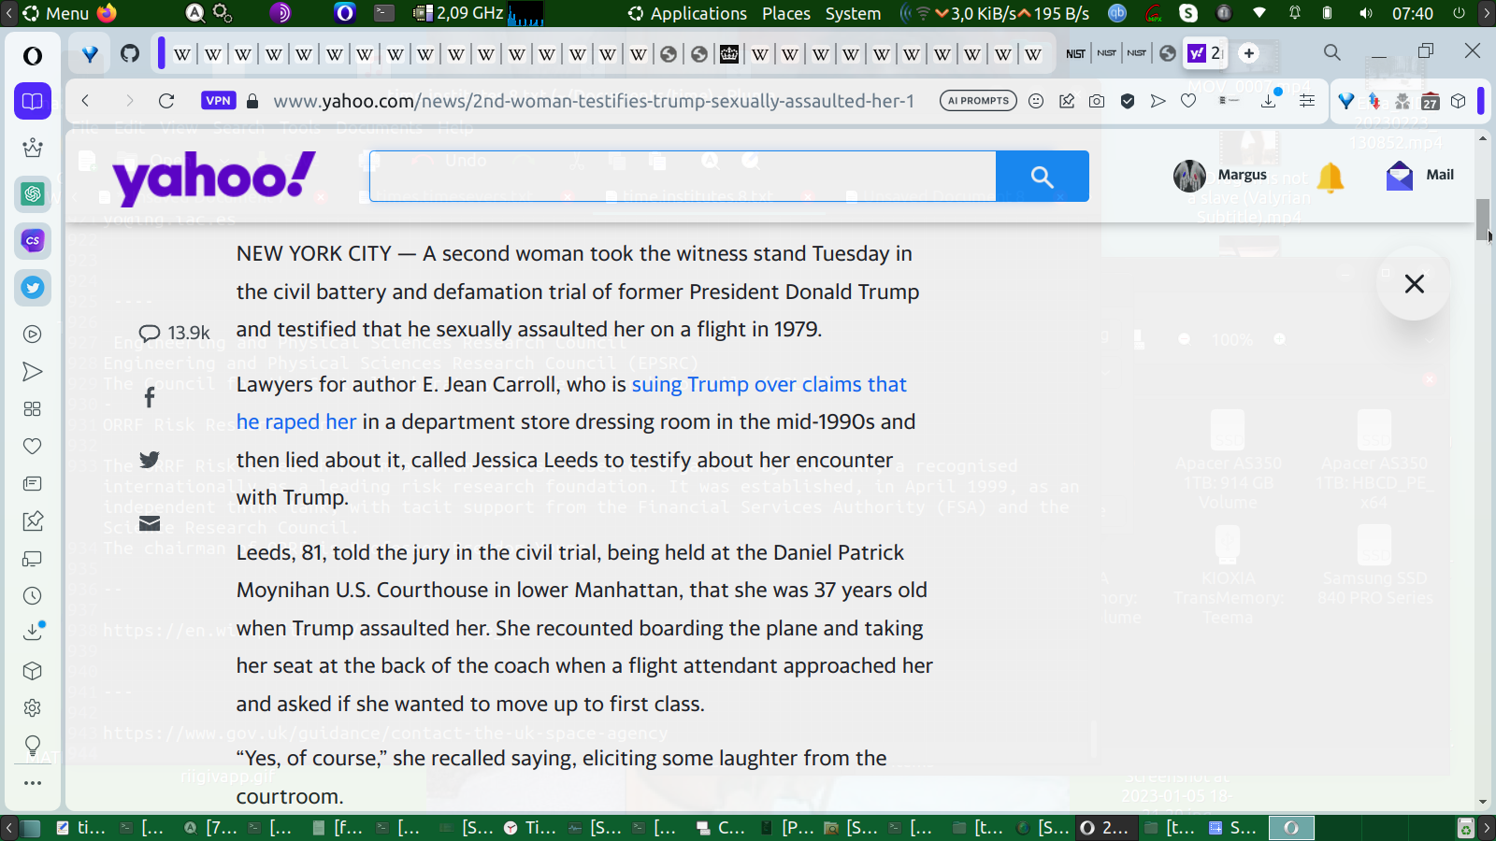Open the sidebar Settings gear
The image size is (1496, 841).
(33, 708)
